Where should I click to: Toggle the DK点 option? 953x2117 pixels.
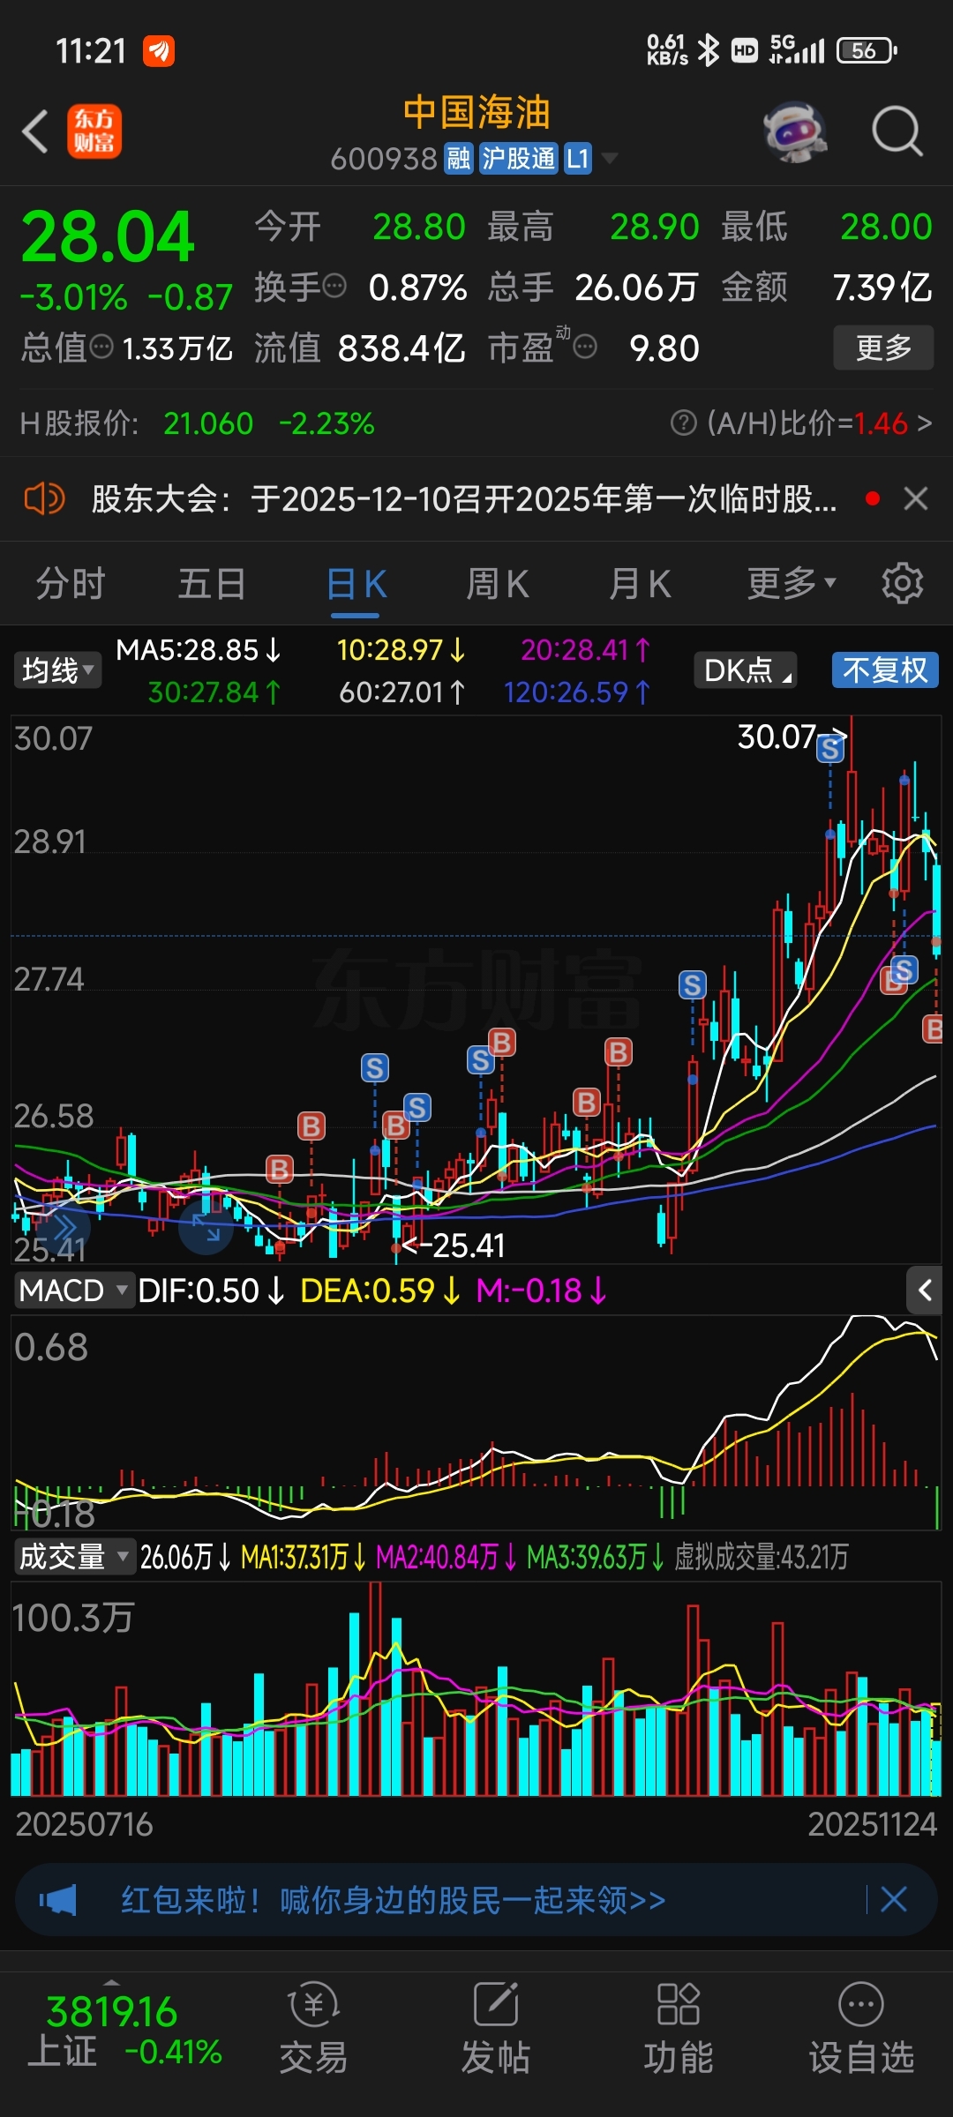[745, 670]
